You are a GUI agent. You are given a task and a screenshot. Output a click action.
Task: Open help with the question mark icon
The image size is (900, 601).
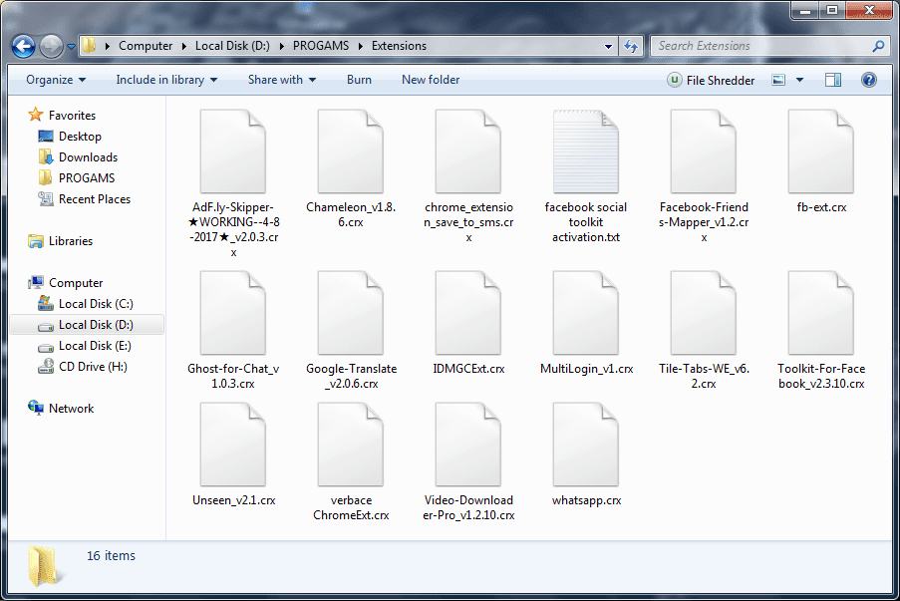[x=868, y=80]
